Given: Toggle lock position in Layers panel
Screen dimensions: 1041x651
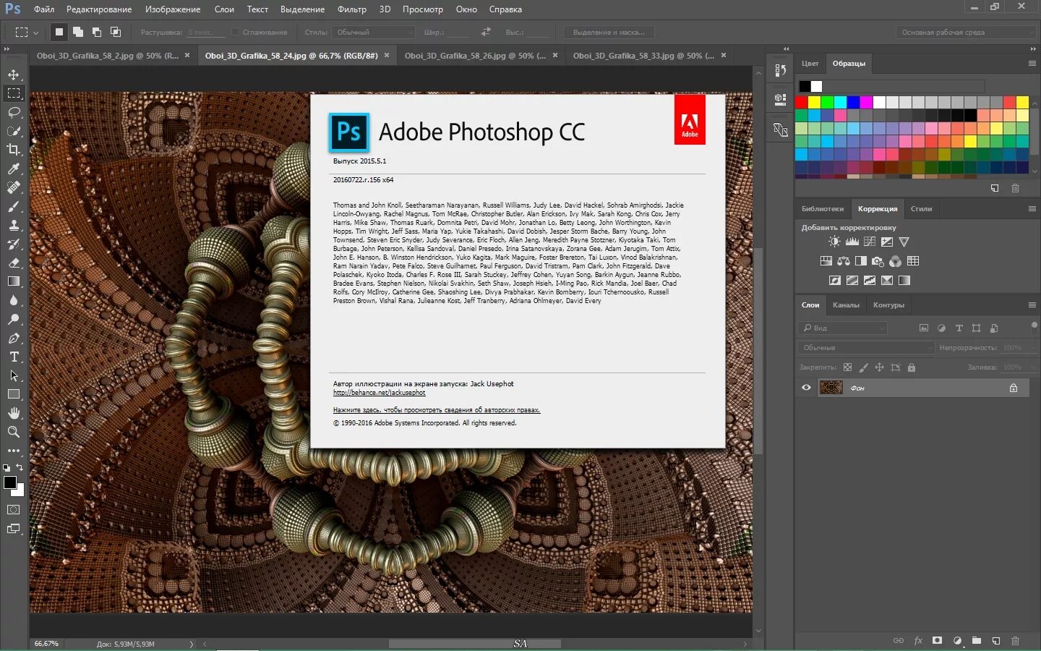Looking at the screenshot, I should 879,367.
